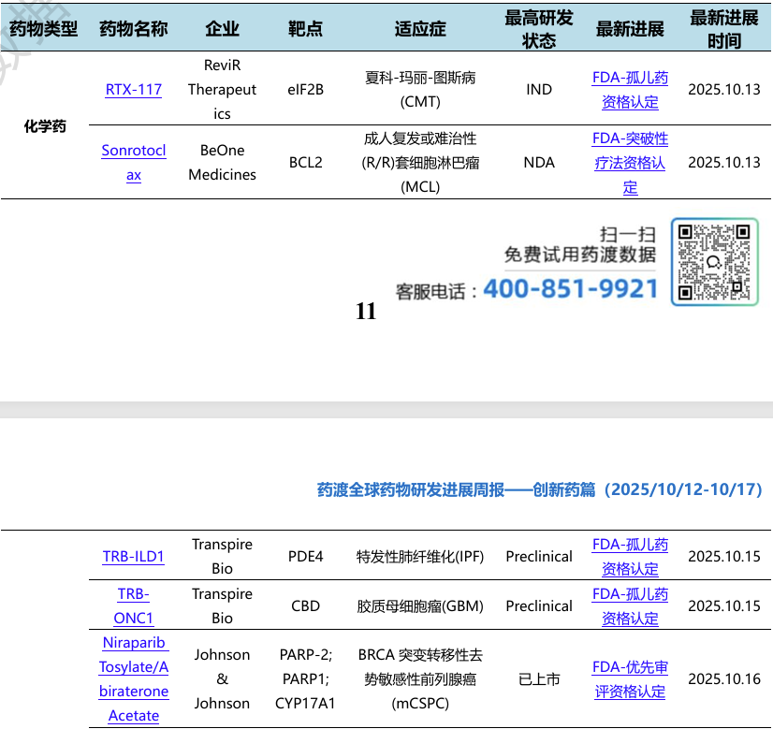Click the 适应症 column header

point(420,29)
